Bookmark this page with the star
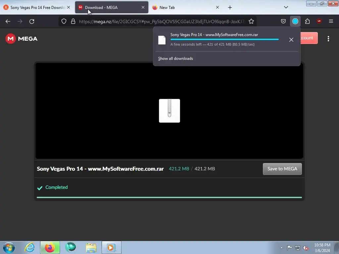 [x=251, y=21]
